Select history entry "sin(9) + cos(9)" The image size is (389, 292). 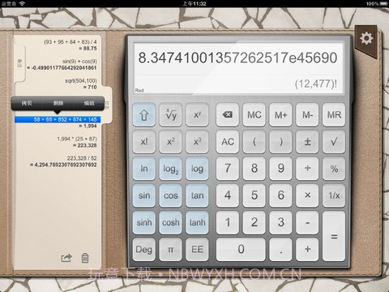(x=79, y=62)
